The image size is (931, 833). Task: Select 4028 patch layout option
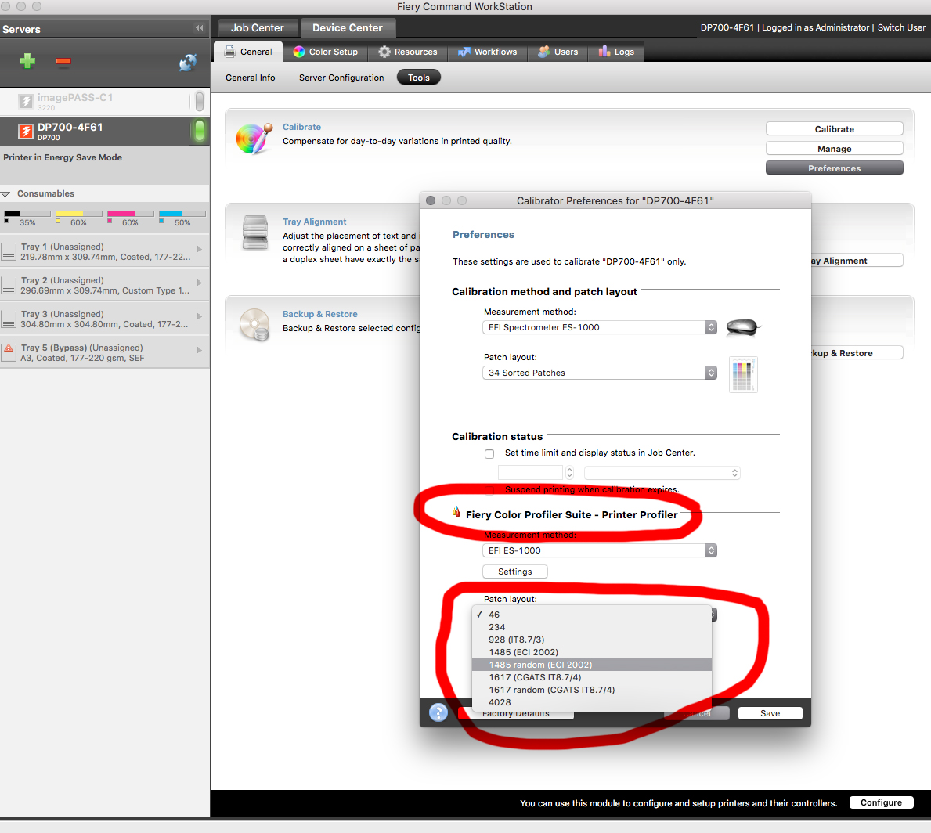point(591,702)
